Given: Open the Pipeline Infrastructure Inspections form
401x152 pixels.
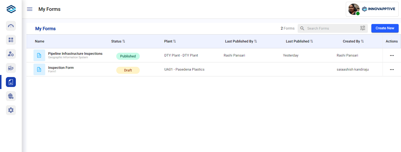Looking at the screenshot, I should pos(75,54).
